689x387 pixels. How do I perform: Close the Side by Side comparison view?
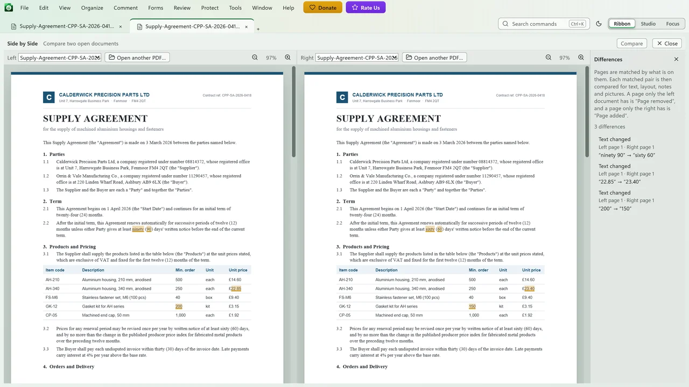click(667, 44)
